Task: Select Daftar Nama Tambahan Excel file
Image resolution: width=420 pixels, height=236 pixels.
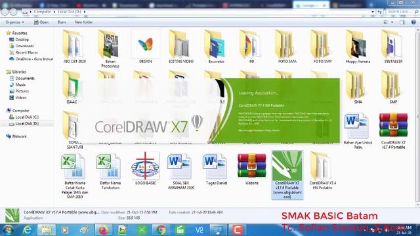Action: click(x=110, y=171)
